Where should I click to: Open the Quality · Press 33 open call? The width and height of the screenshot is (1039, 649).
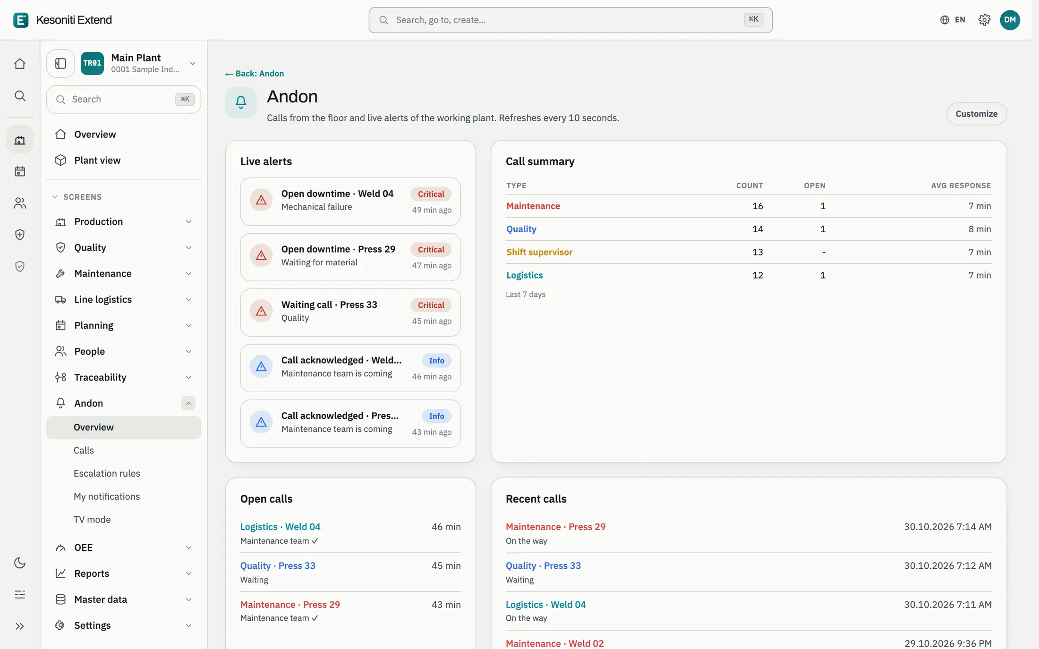pyautogui.click(x=278, y=565)
